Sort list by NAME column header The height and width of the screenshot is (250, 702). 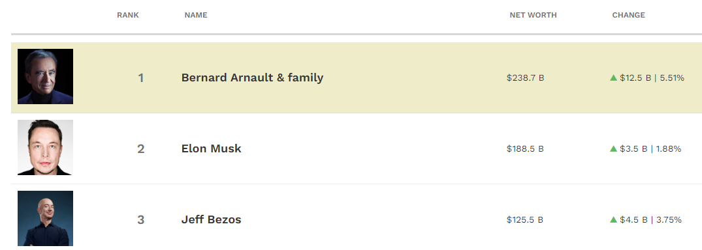(x=196, y=15)
